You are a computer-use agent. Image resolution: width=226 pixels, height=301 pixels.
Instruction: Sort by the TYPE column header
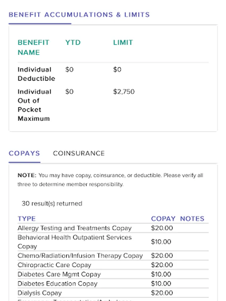(26, 219)
